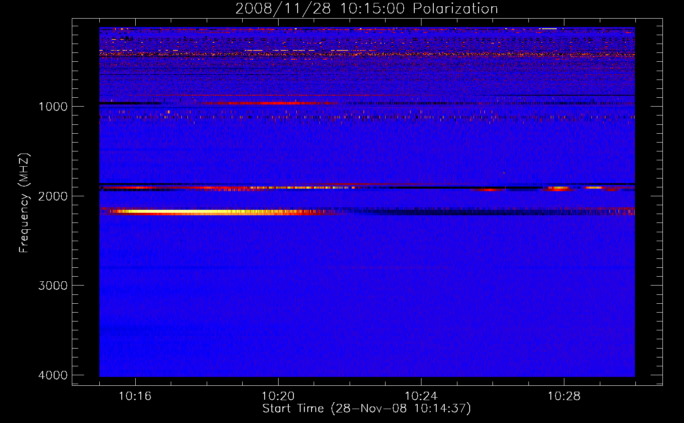Click the "1000" frequency tick label
The image size is (684, 423).
point(53,106)
